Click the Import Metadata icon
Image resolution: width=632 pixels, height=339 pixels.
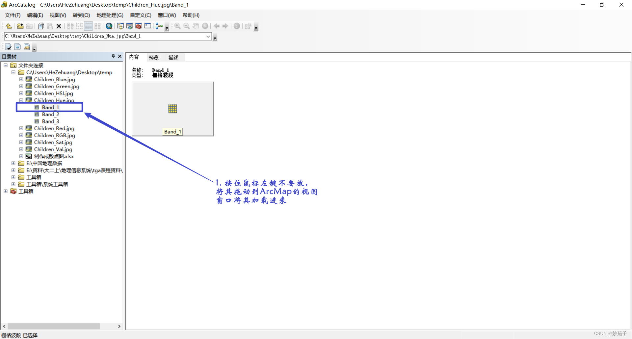27,47
